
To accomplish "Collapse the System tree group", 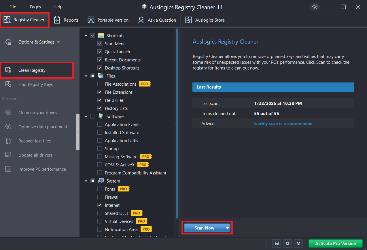I will pyautogui.click(x=86, y=181).
